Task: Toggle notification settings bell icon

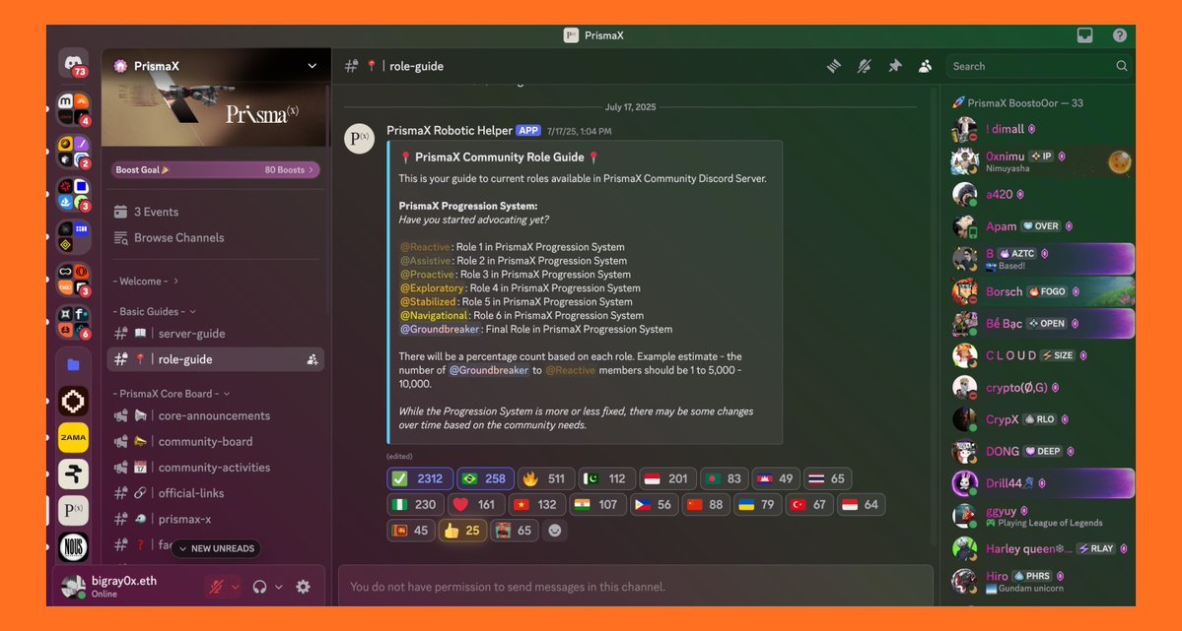Action: (x=864, y=66)
